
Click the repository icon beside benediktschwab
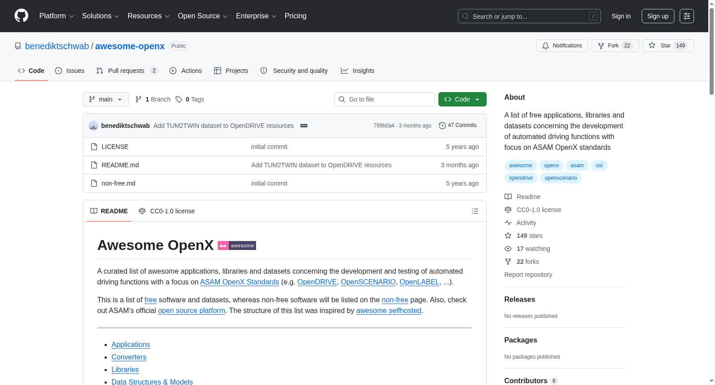(x=18, y=46)
